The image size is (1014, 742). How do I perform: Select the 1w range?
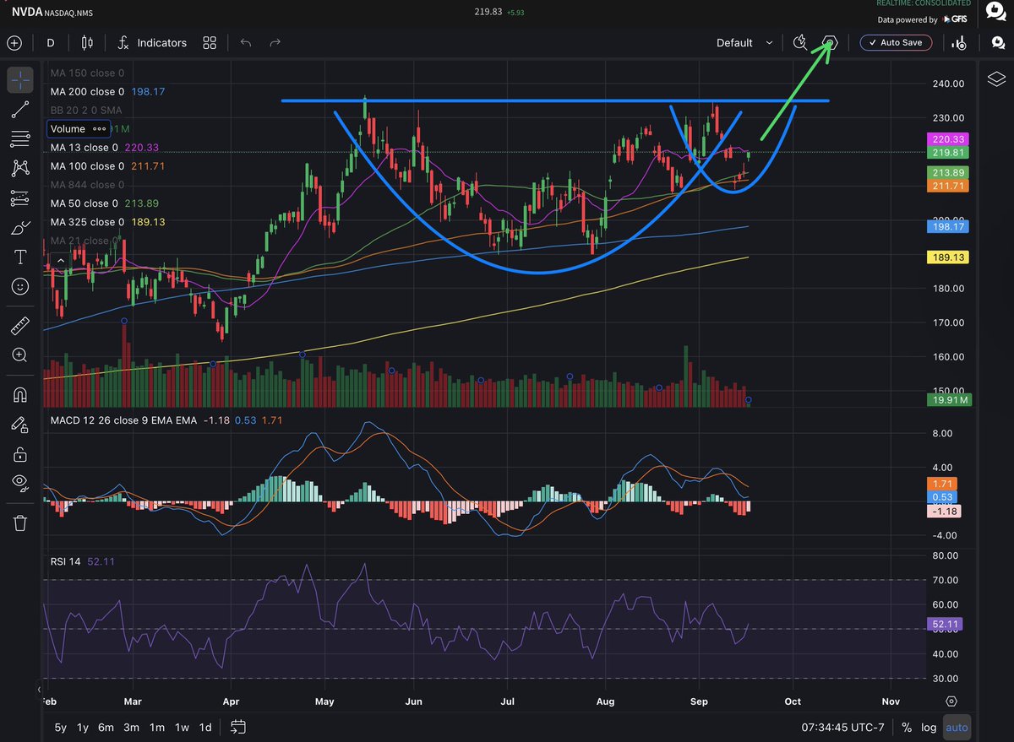point(182,727)
